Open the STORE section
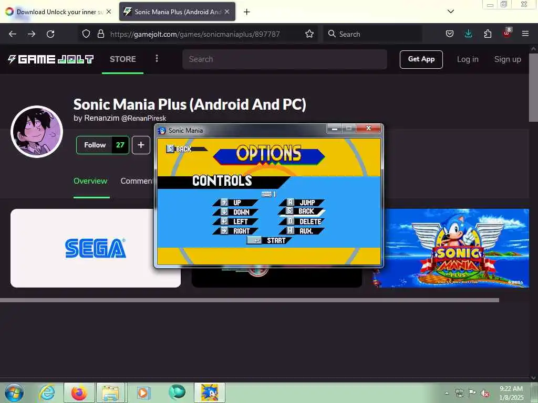 point(123,59)
